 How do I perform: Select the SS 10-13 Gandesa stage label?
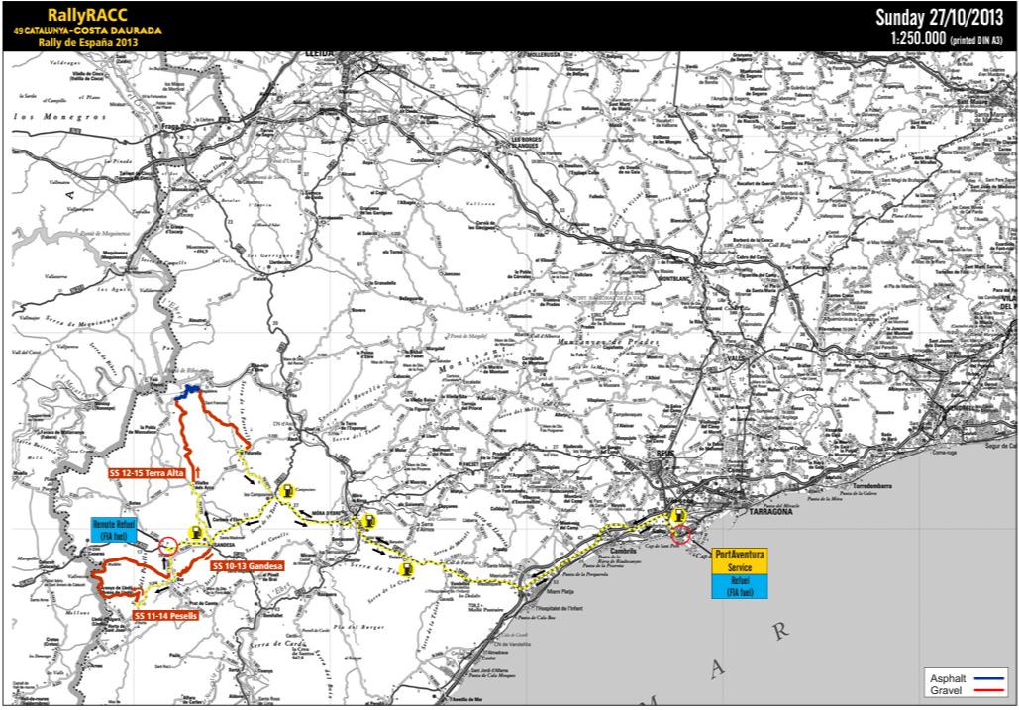click(248, 566)
